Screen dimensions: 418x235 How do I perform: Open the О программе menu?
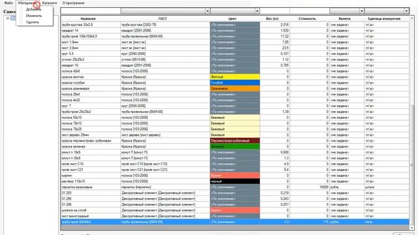click(73, 3)
